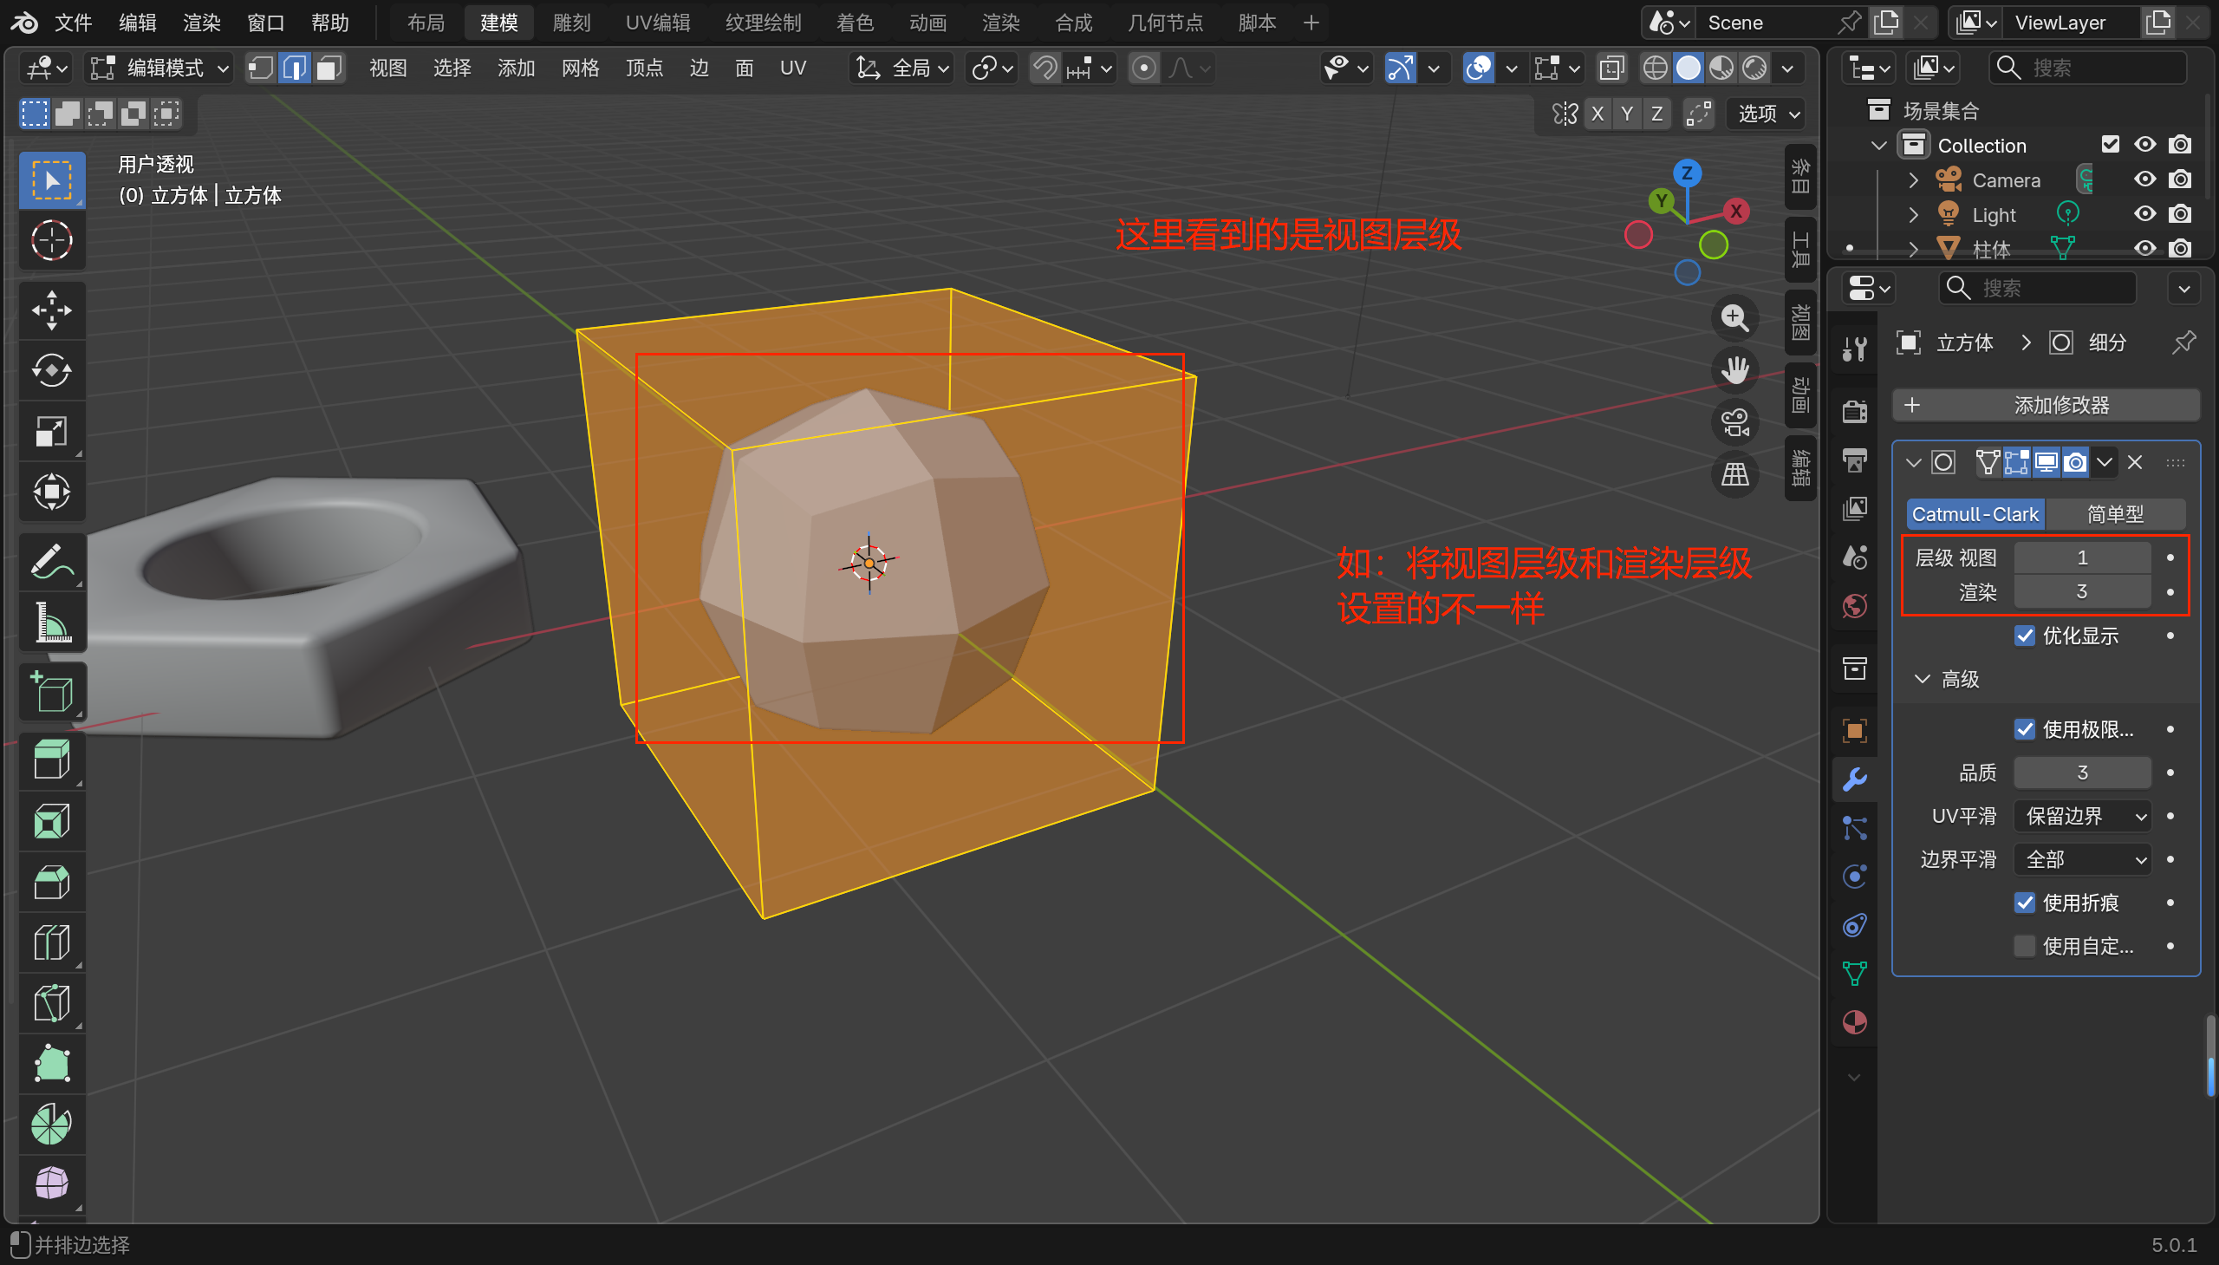Viewport: 2219px width, 1265px height.
Task: Select the Move tool in toolbar
Action: click(x=51, y=310)
